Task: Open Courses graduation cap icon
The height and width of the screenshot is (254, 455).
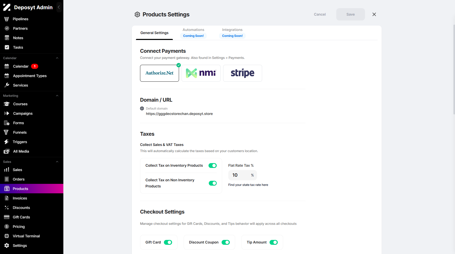Action: pyautogui.click(x=7, y=104)
